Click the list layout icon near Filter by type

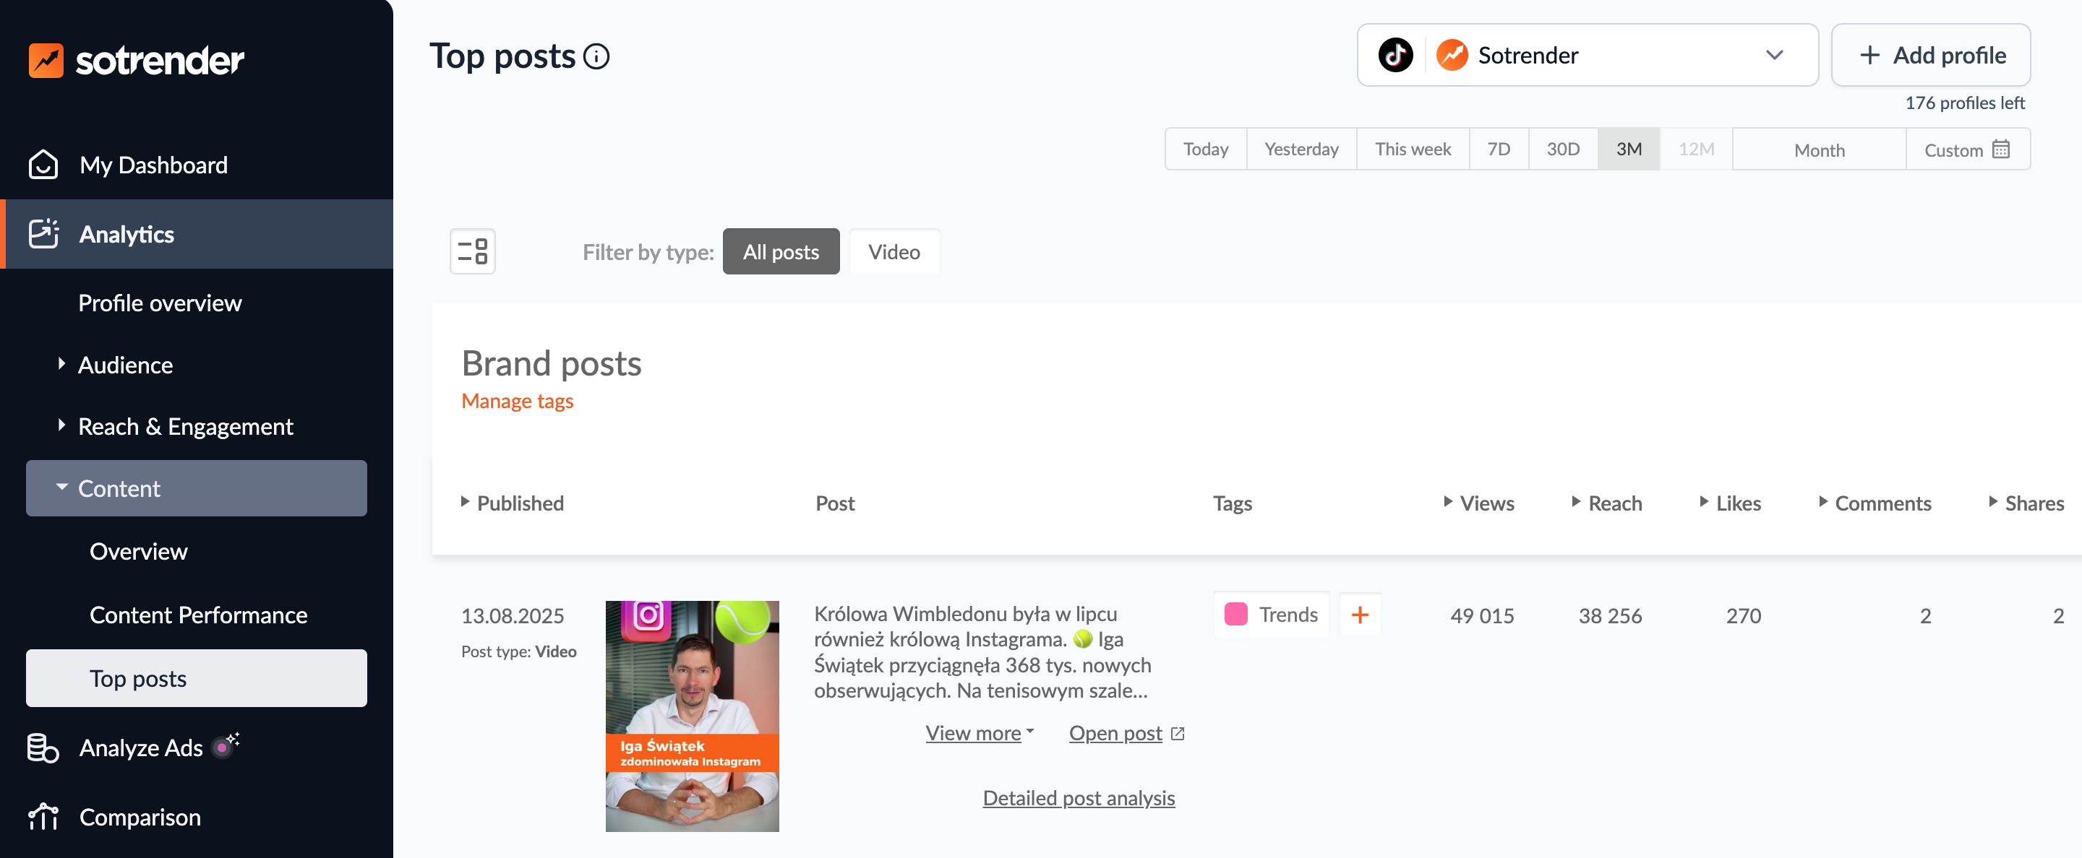[472, 251]
